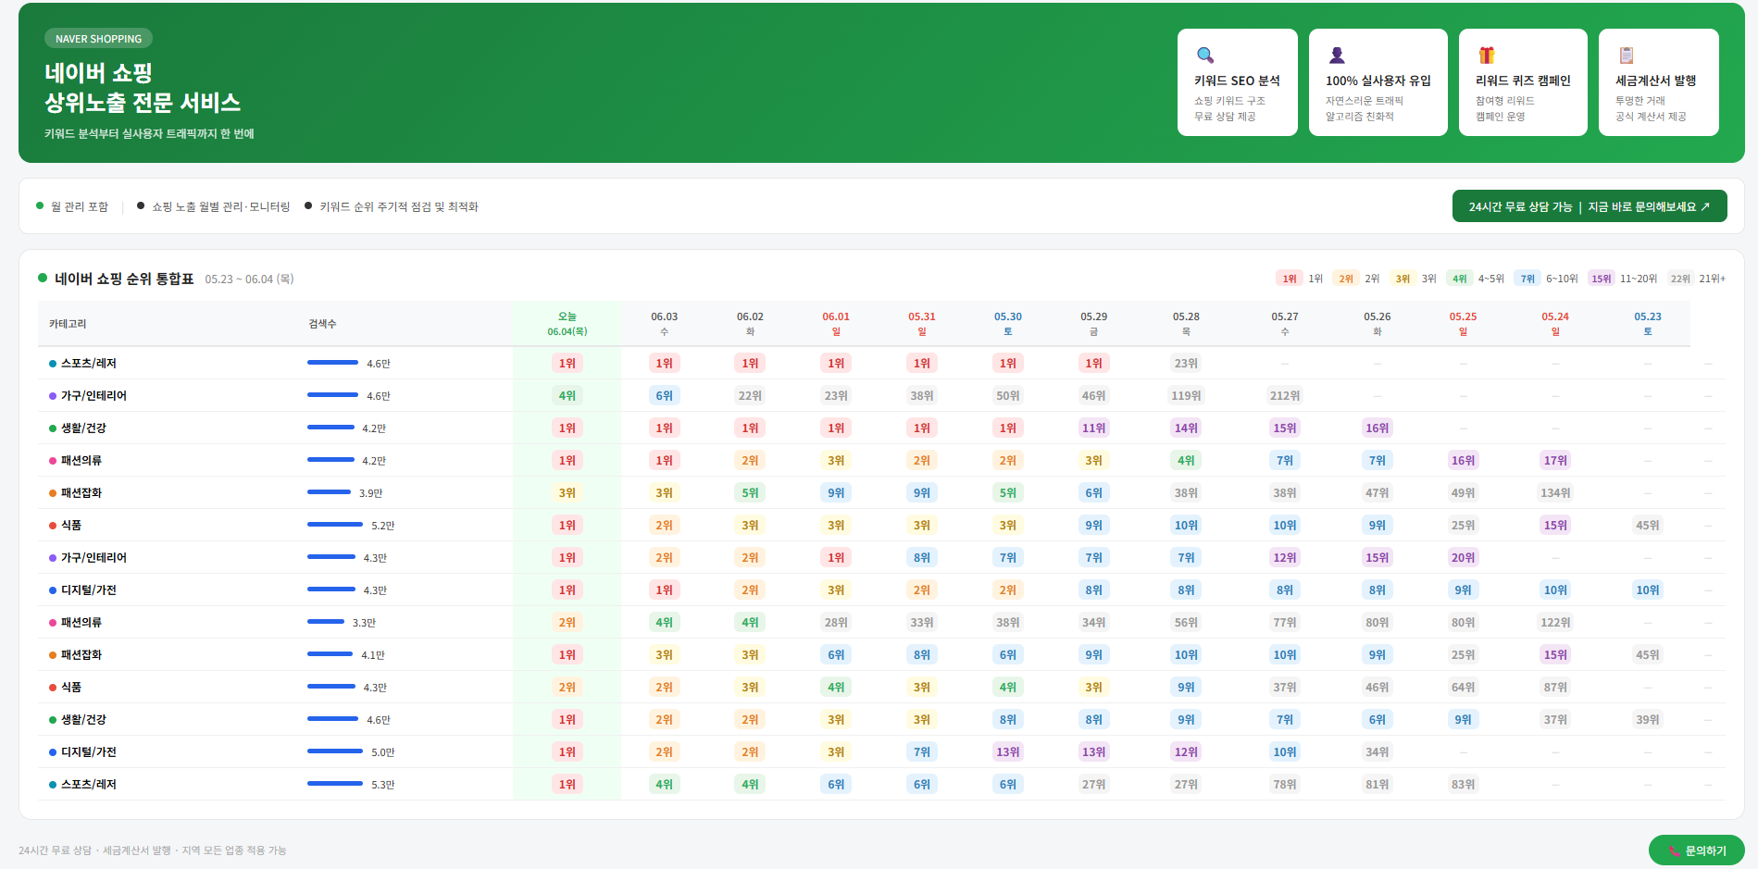Image resolution: width=1758 pixels, height=869 pixels.
Task: Select the 100% 실사용자 유입 card title
Action: 1378,81
